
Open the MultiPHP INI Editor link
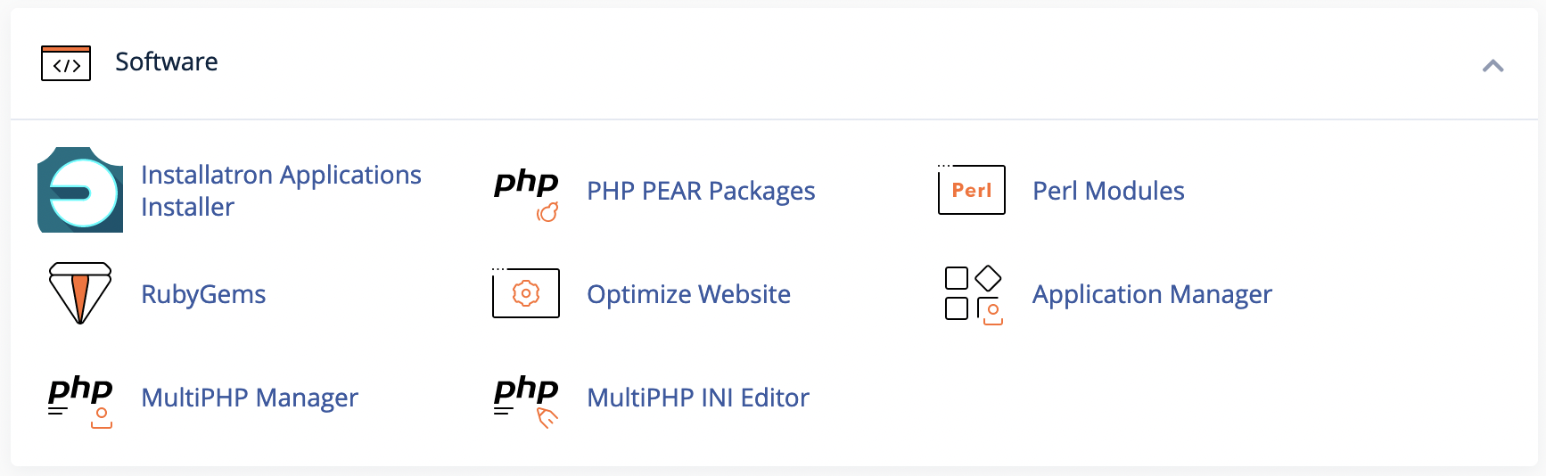pos(698,398)
